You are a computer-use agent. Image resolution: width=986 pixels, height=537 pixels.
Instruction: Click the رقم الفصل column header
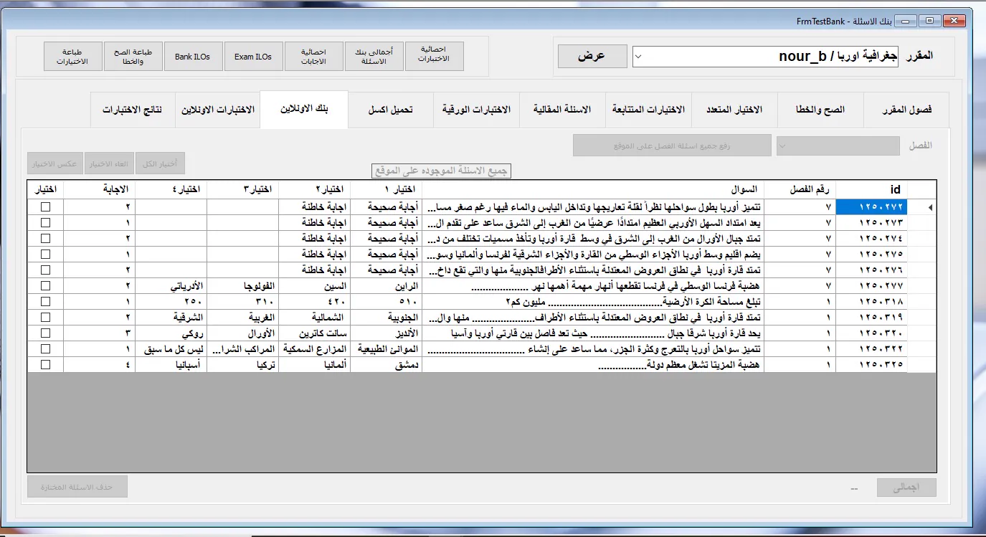point(800,189)
